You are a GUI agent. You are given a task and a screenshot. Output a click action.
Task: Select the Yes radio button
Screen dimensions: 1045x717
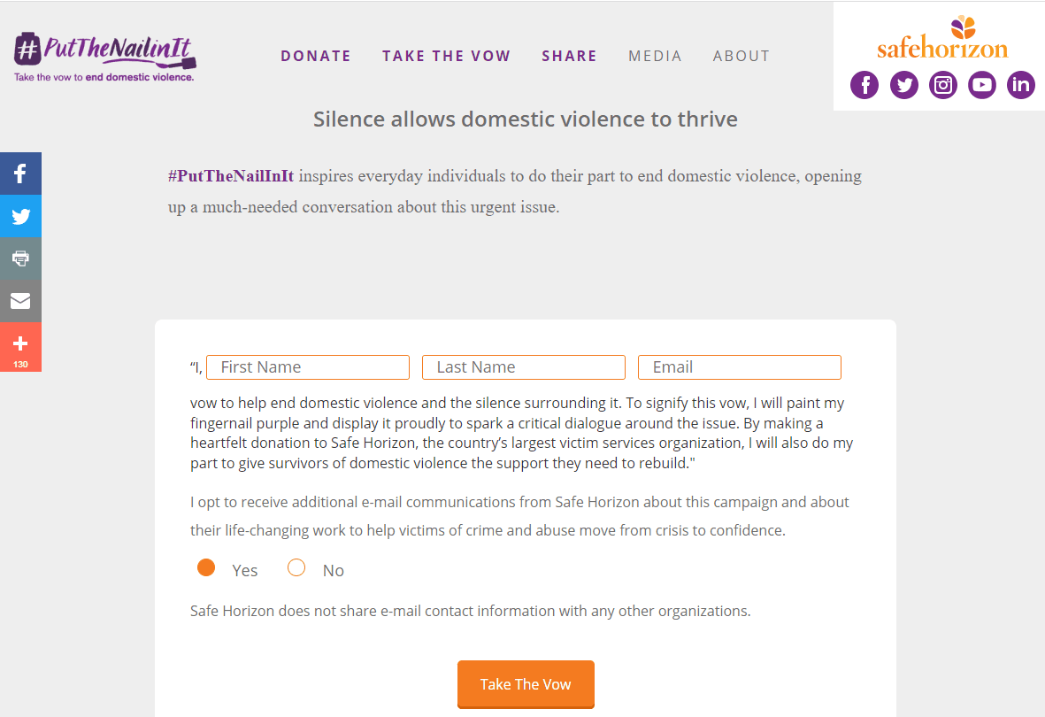(206, 567)
